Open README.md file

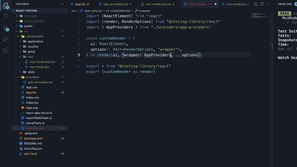tap(33, 144)
